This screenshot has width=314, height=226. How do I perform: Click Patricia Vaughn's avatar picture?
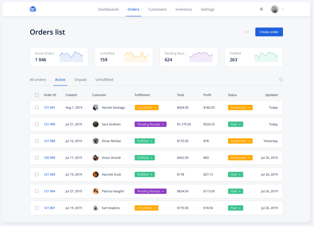[96, 191]
